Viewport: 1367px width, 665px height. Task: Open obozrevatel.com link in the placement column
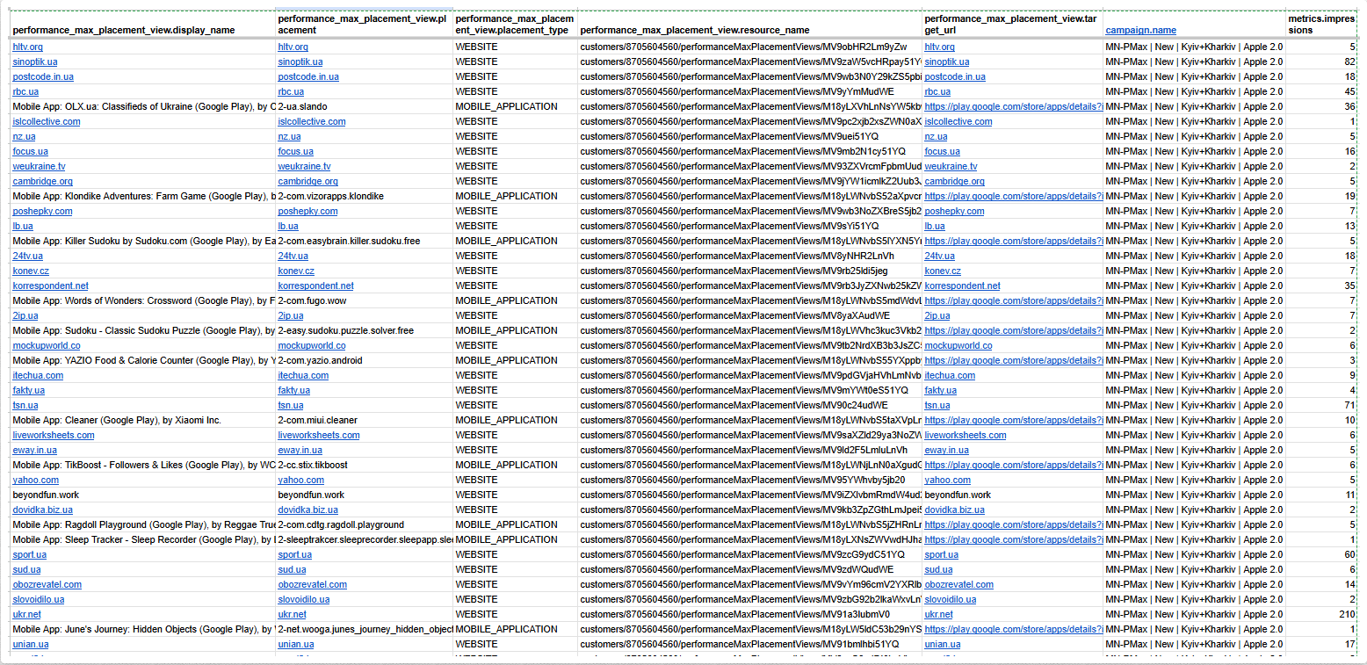click(x=313, y=584)
